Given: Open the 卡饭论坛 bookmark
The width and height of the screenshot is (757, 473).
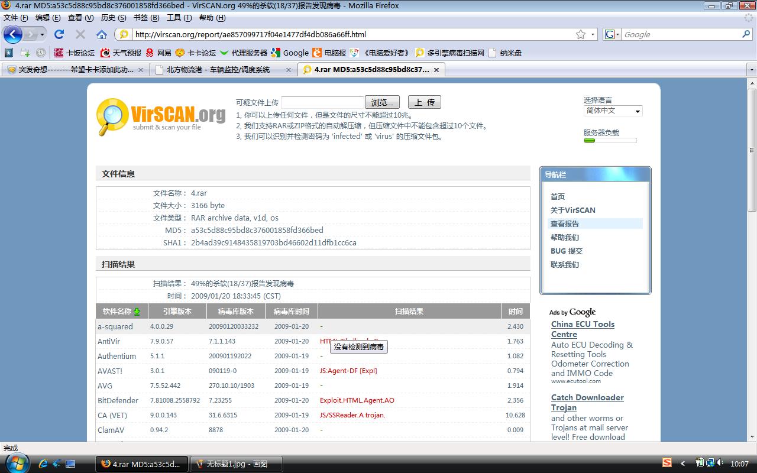Looking at the screenshot, I should [x=75, y=53].
